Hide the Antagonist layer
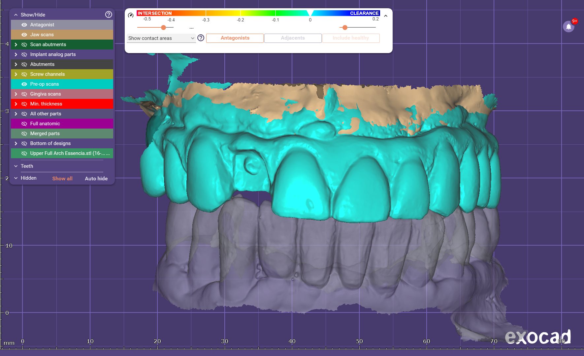Viewport: 584px width, 356px height. (x=24, y=25)
